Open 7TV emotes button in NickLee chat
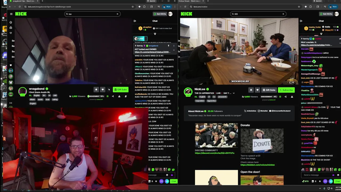 tap(325, 181)
